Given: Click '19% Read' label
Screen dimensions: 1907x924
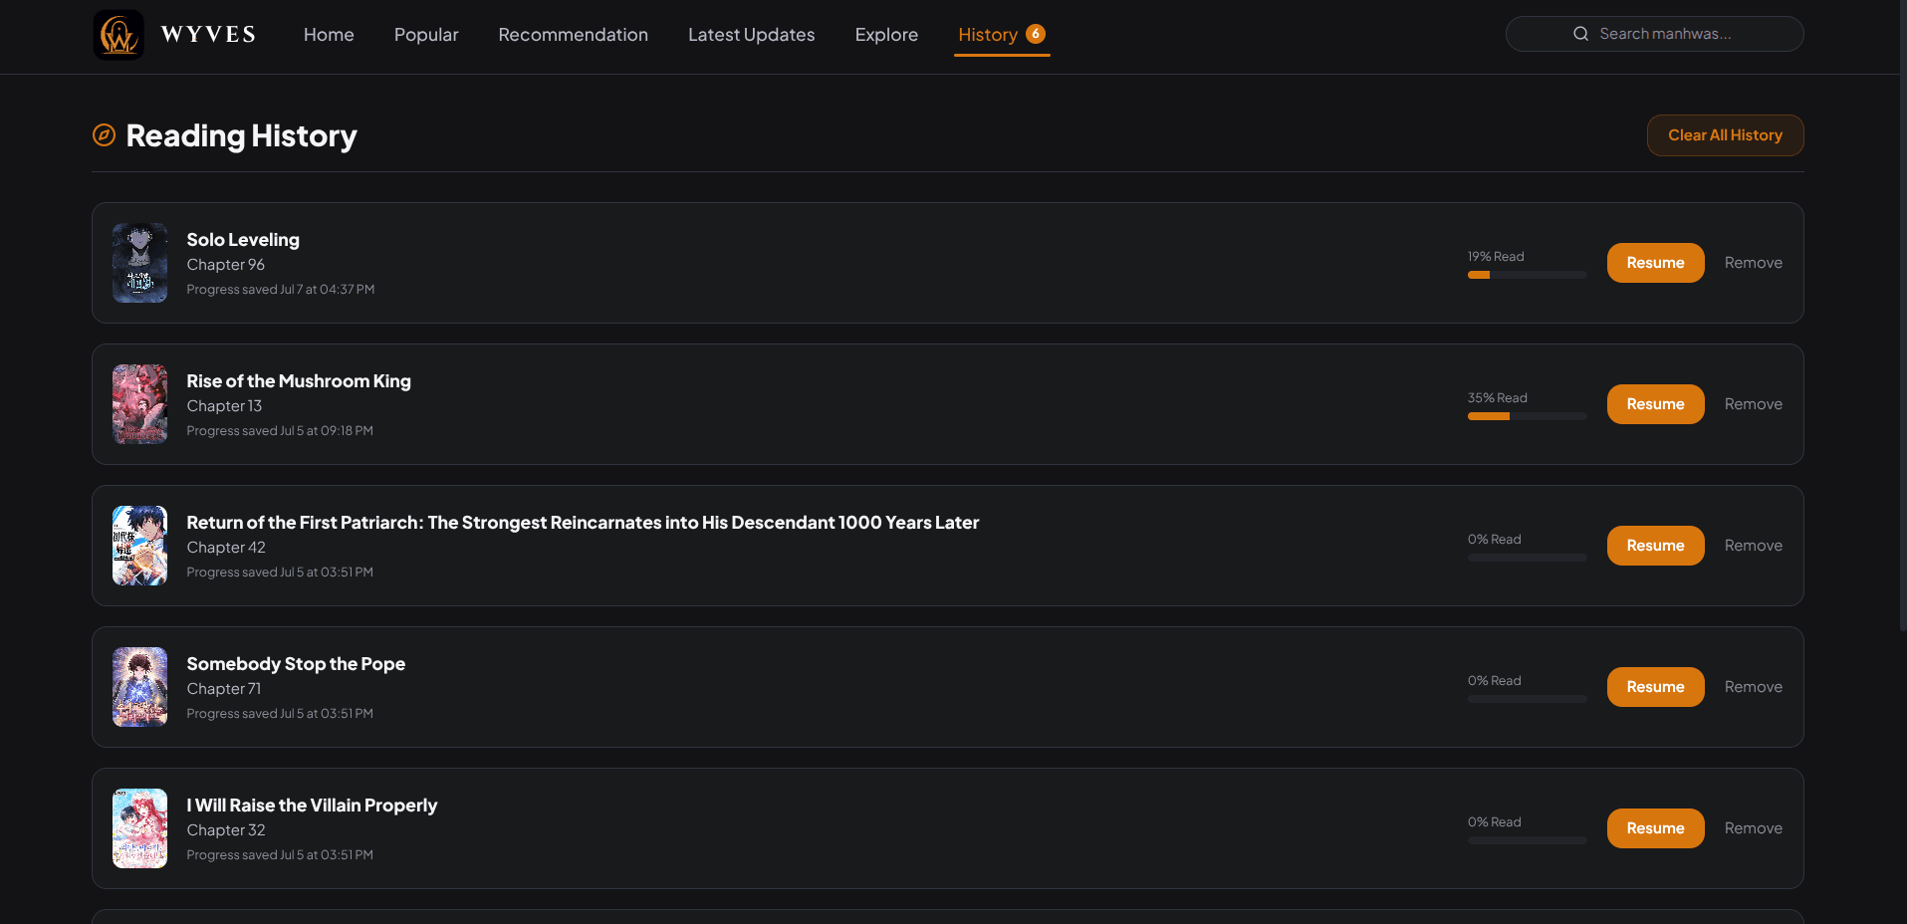Looking at the screenshot, I should (1496, 257).
